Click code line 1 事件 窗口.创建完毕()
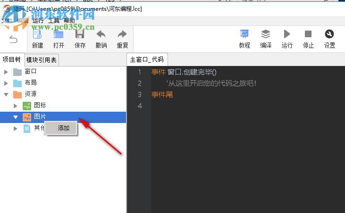345x213 pixels. point(184,72)
